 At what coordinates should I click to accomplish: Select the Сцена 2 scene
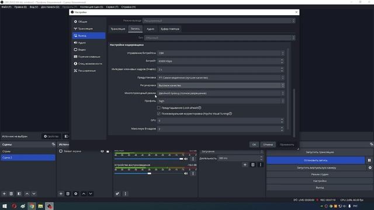click(27, 157)
